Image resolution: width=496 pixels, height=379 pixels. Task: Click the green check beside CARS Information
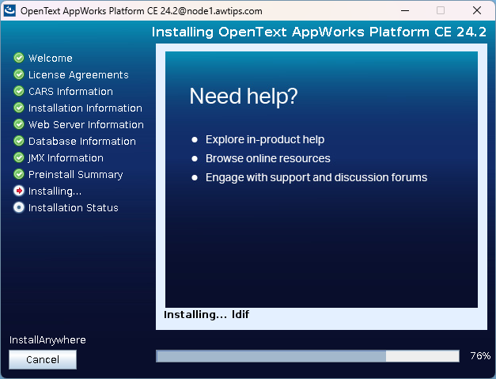19,91
